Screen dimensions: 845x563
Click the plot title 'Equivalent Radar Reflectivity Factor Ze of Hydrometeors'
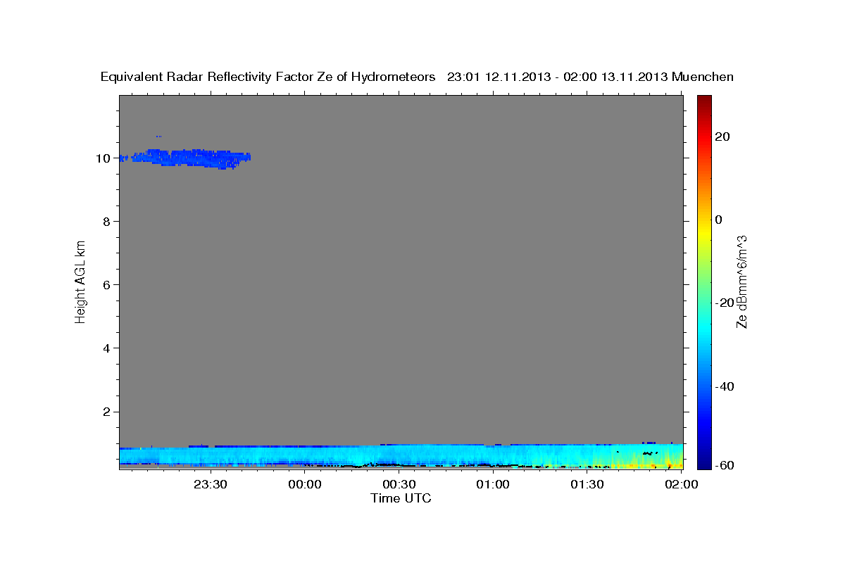coord(268,77)
